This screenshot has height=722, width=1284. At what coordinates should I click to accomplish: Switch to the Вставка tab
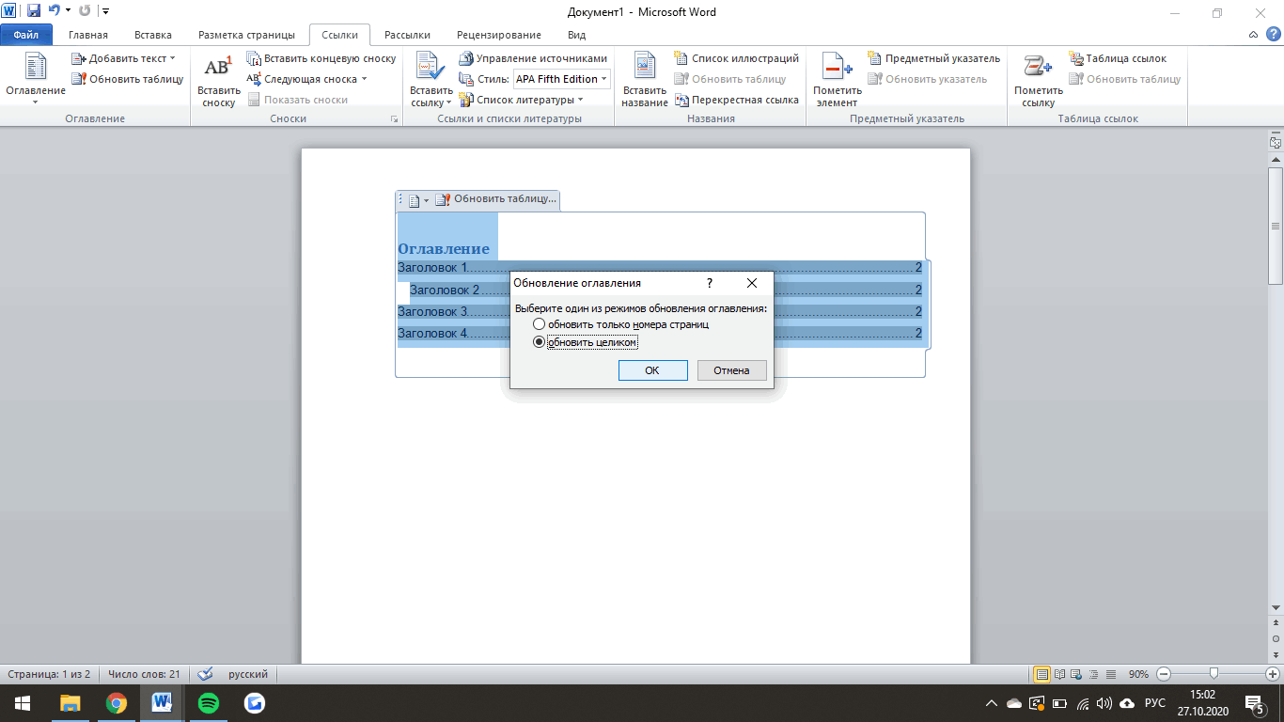153,35
